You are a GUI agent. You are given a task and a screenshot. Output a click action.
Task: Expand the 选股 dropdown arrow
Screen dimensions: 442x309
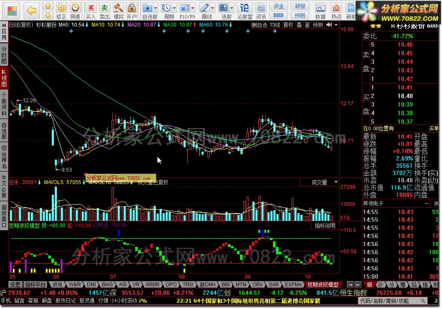pyautogui.click(x=232, y=8)
